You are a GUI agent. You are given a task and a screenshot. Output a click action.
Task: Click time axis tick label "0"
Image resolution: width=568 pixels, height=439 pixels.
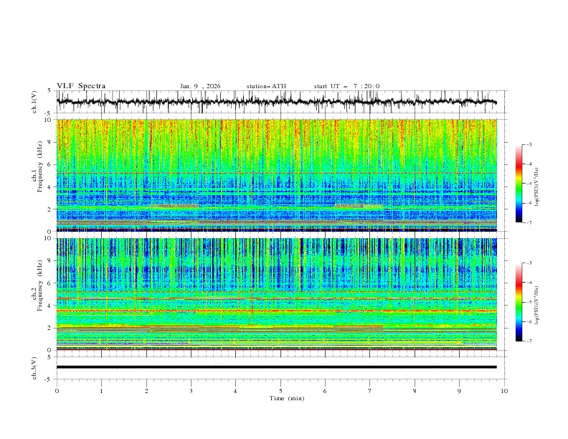tap(57, 391)
